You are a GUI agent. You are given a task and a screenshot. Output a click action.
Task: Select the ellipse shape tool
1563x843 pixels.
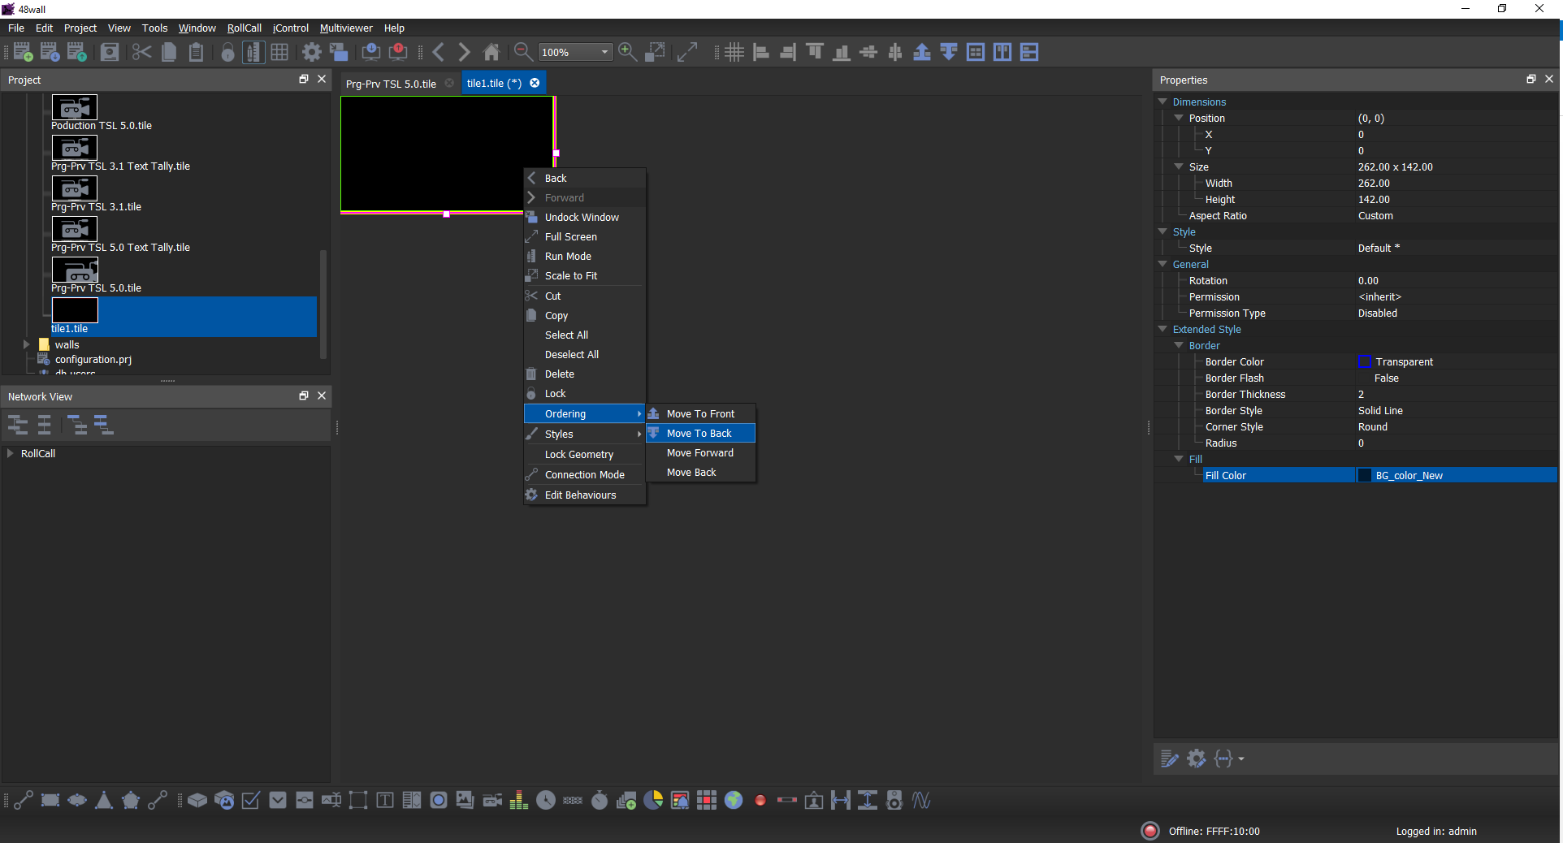[x=77, y=800]
